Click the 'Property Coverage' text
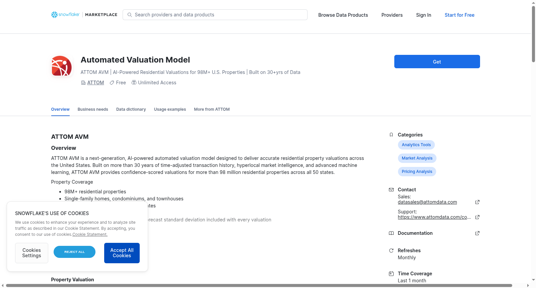This screenshot has width=536, height=288. pos(72,182)
